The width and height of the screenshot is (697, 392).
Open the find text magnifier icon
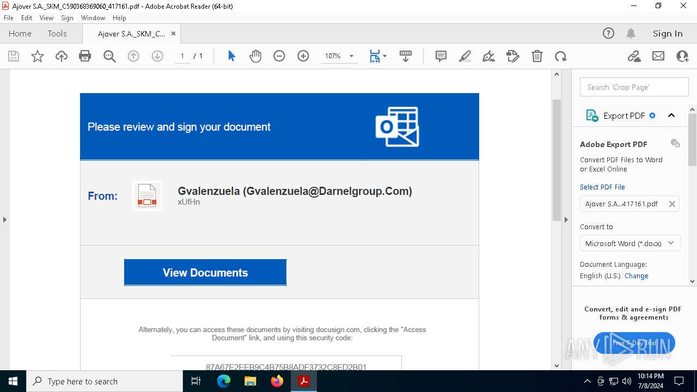pos(109,56)
